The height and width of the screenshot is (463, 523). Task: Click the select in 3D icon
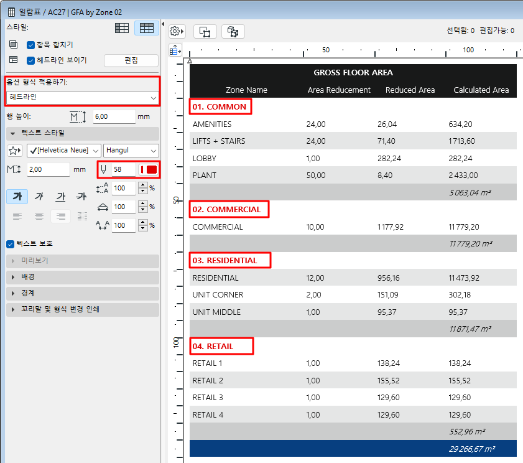pos(233,31)
